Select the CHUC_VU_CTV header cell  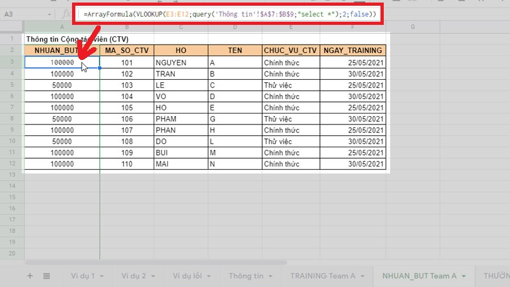(291, 50)
